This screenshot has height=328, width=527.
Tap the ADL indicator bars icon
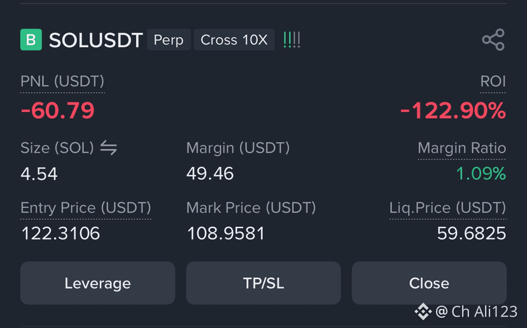click(x=292, y=40)
